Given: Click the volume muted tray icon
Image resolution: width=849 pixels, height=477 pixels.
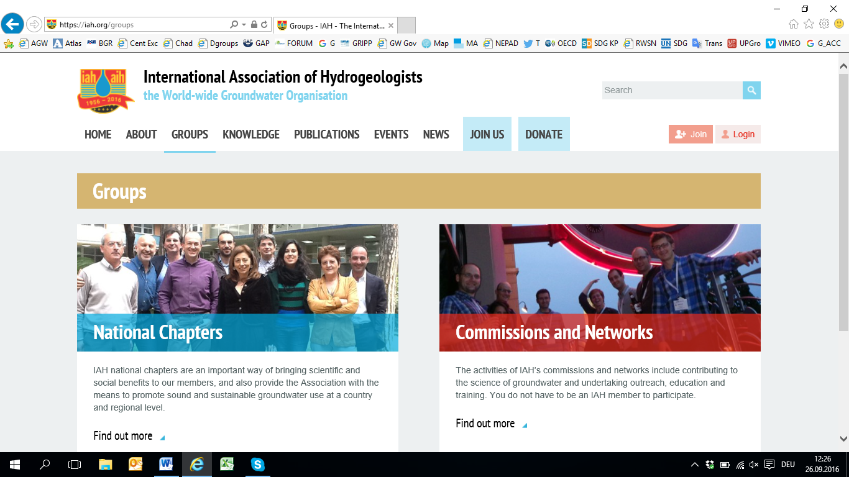Looking at the screenshot, I should [x=754, y=465].
